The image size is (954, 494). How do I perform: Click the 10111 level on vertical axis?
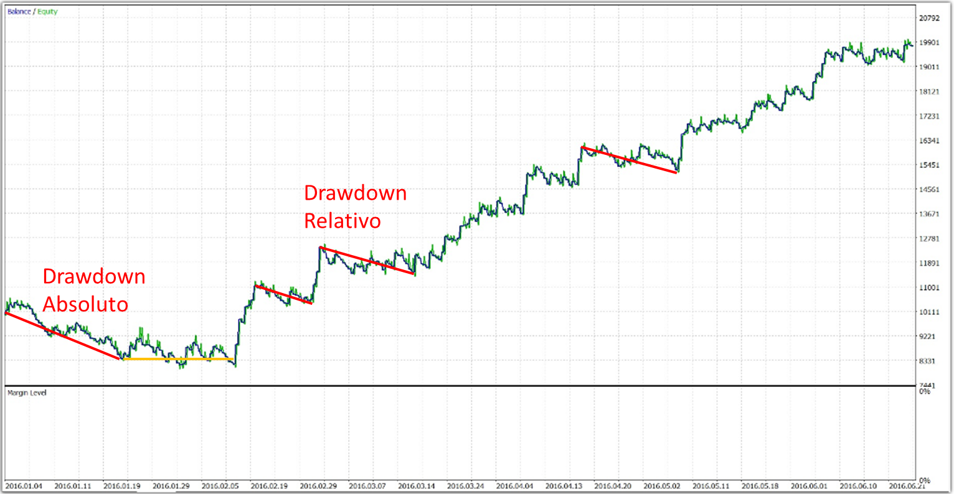[929, 312]
